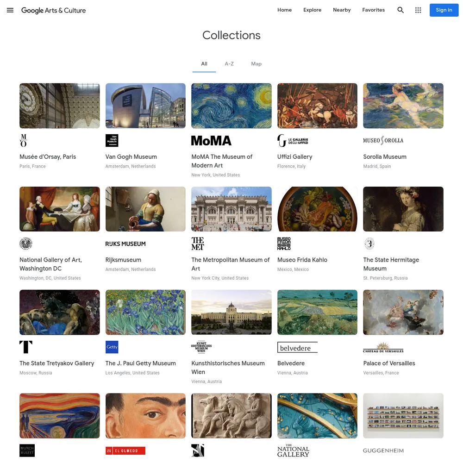Screen dimensions: 463x463
Task: Click the belvedere boxed logo
Action: (297, 347)
